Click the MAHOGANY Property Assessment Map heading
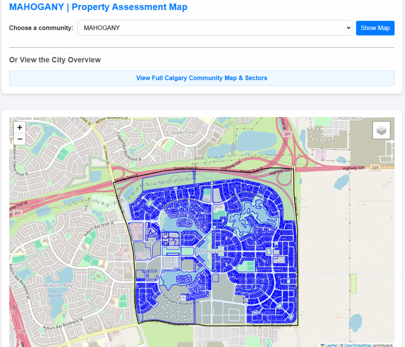405x347 pixels. (98, 7)
